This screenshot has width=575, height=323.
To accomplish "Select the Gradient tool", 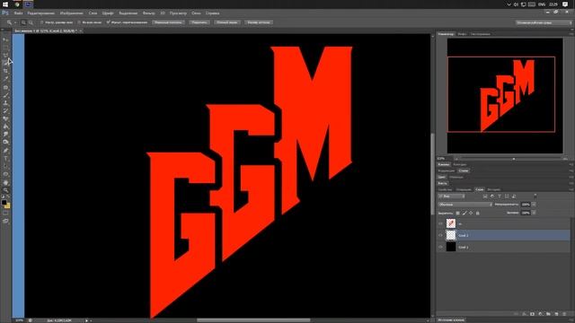I will click(x=5, y=127).
